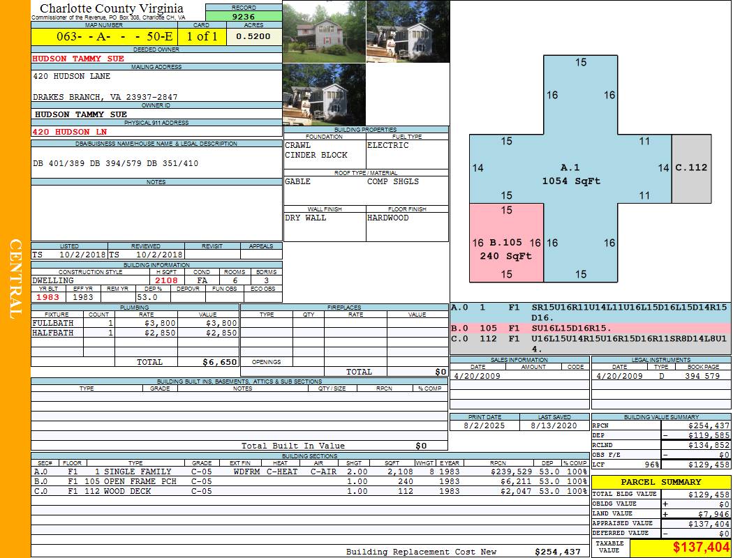Click the deeded owner HUDSON TAMMY SUE

[x=78, y=59]
